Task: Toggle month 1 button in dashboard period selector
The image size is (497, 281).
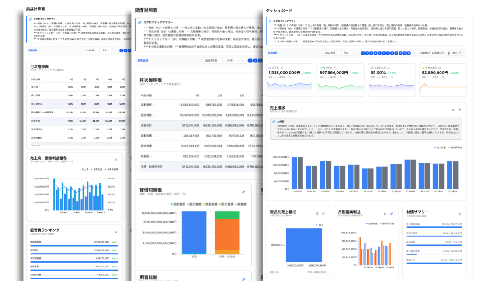Action: [x=363, y=53]
